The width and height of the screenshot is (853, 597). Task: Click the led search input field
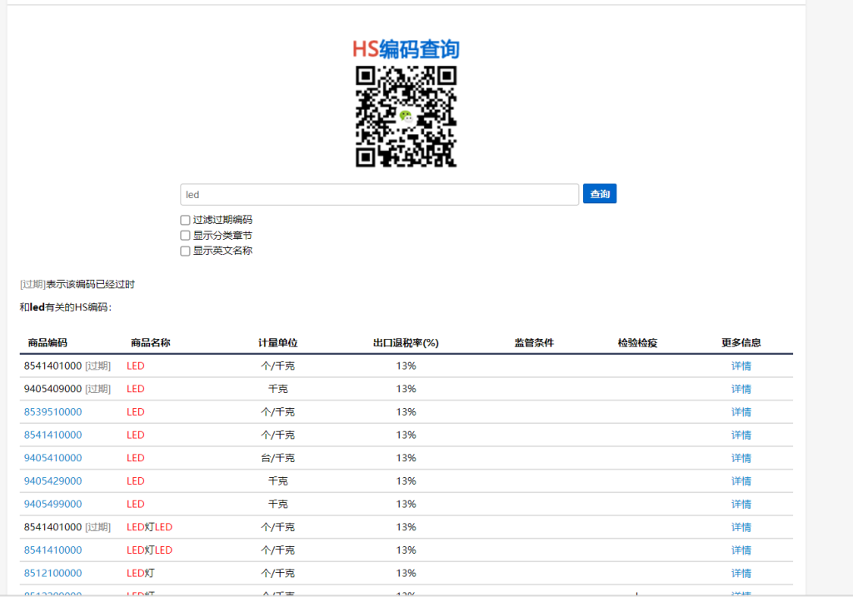pos(379,195)
